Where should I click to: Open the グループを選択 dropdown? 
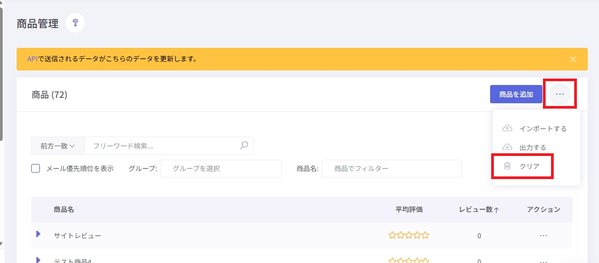click(x=221, y=168)
